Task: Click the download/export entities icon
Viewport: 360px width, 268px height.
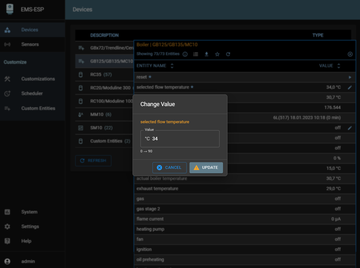Action: click(x=207, y=54)
